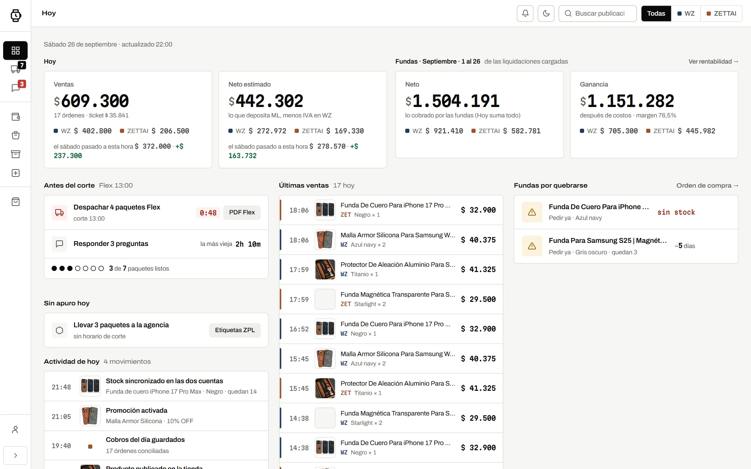Click the Flex truck icon in Despachar row

(x=59, y=213)
